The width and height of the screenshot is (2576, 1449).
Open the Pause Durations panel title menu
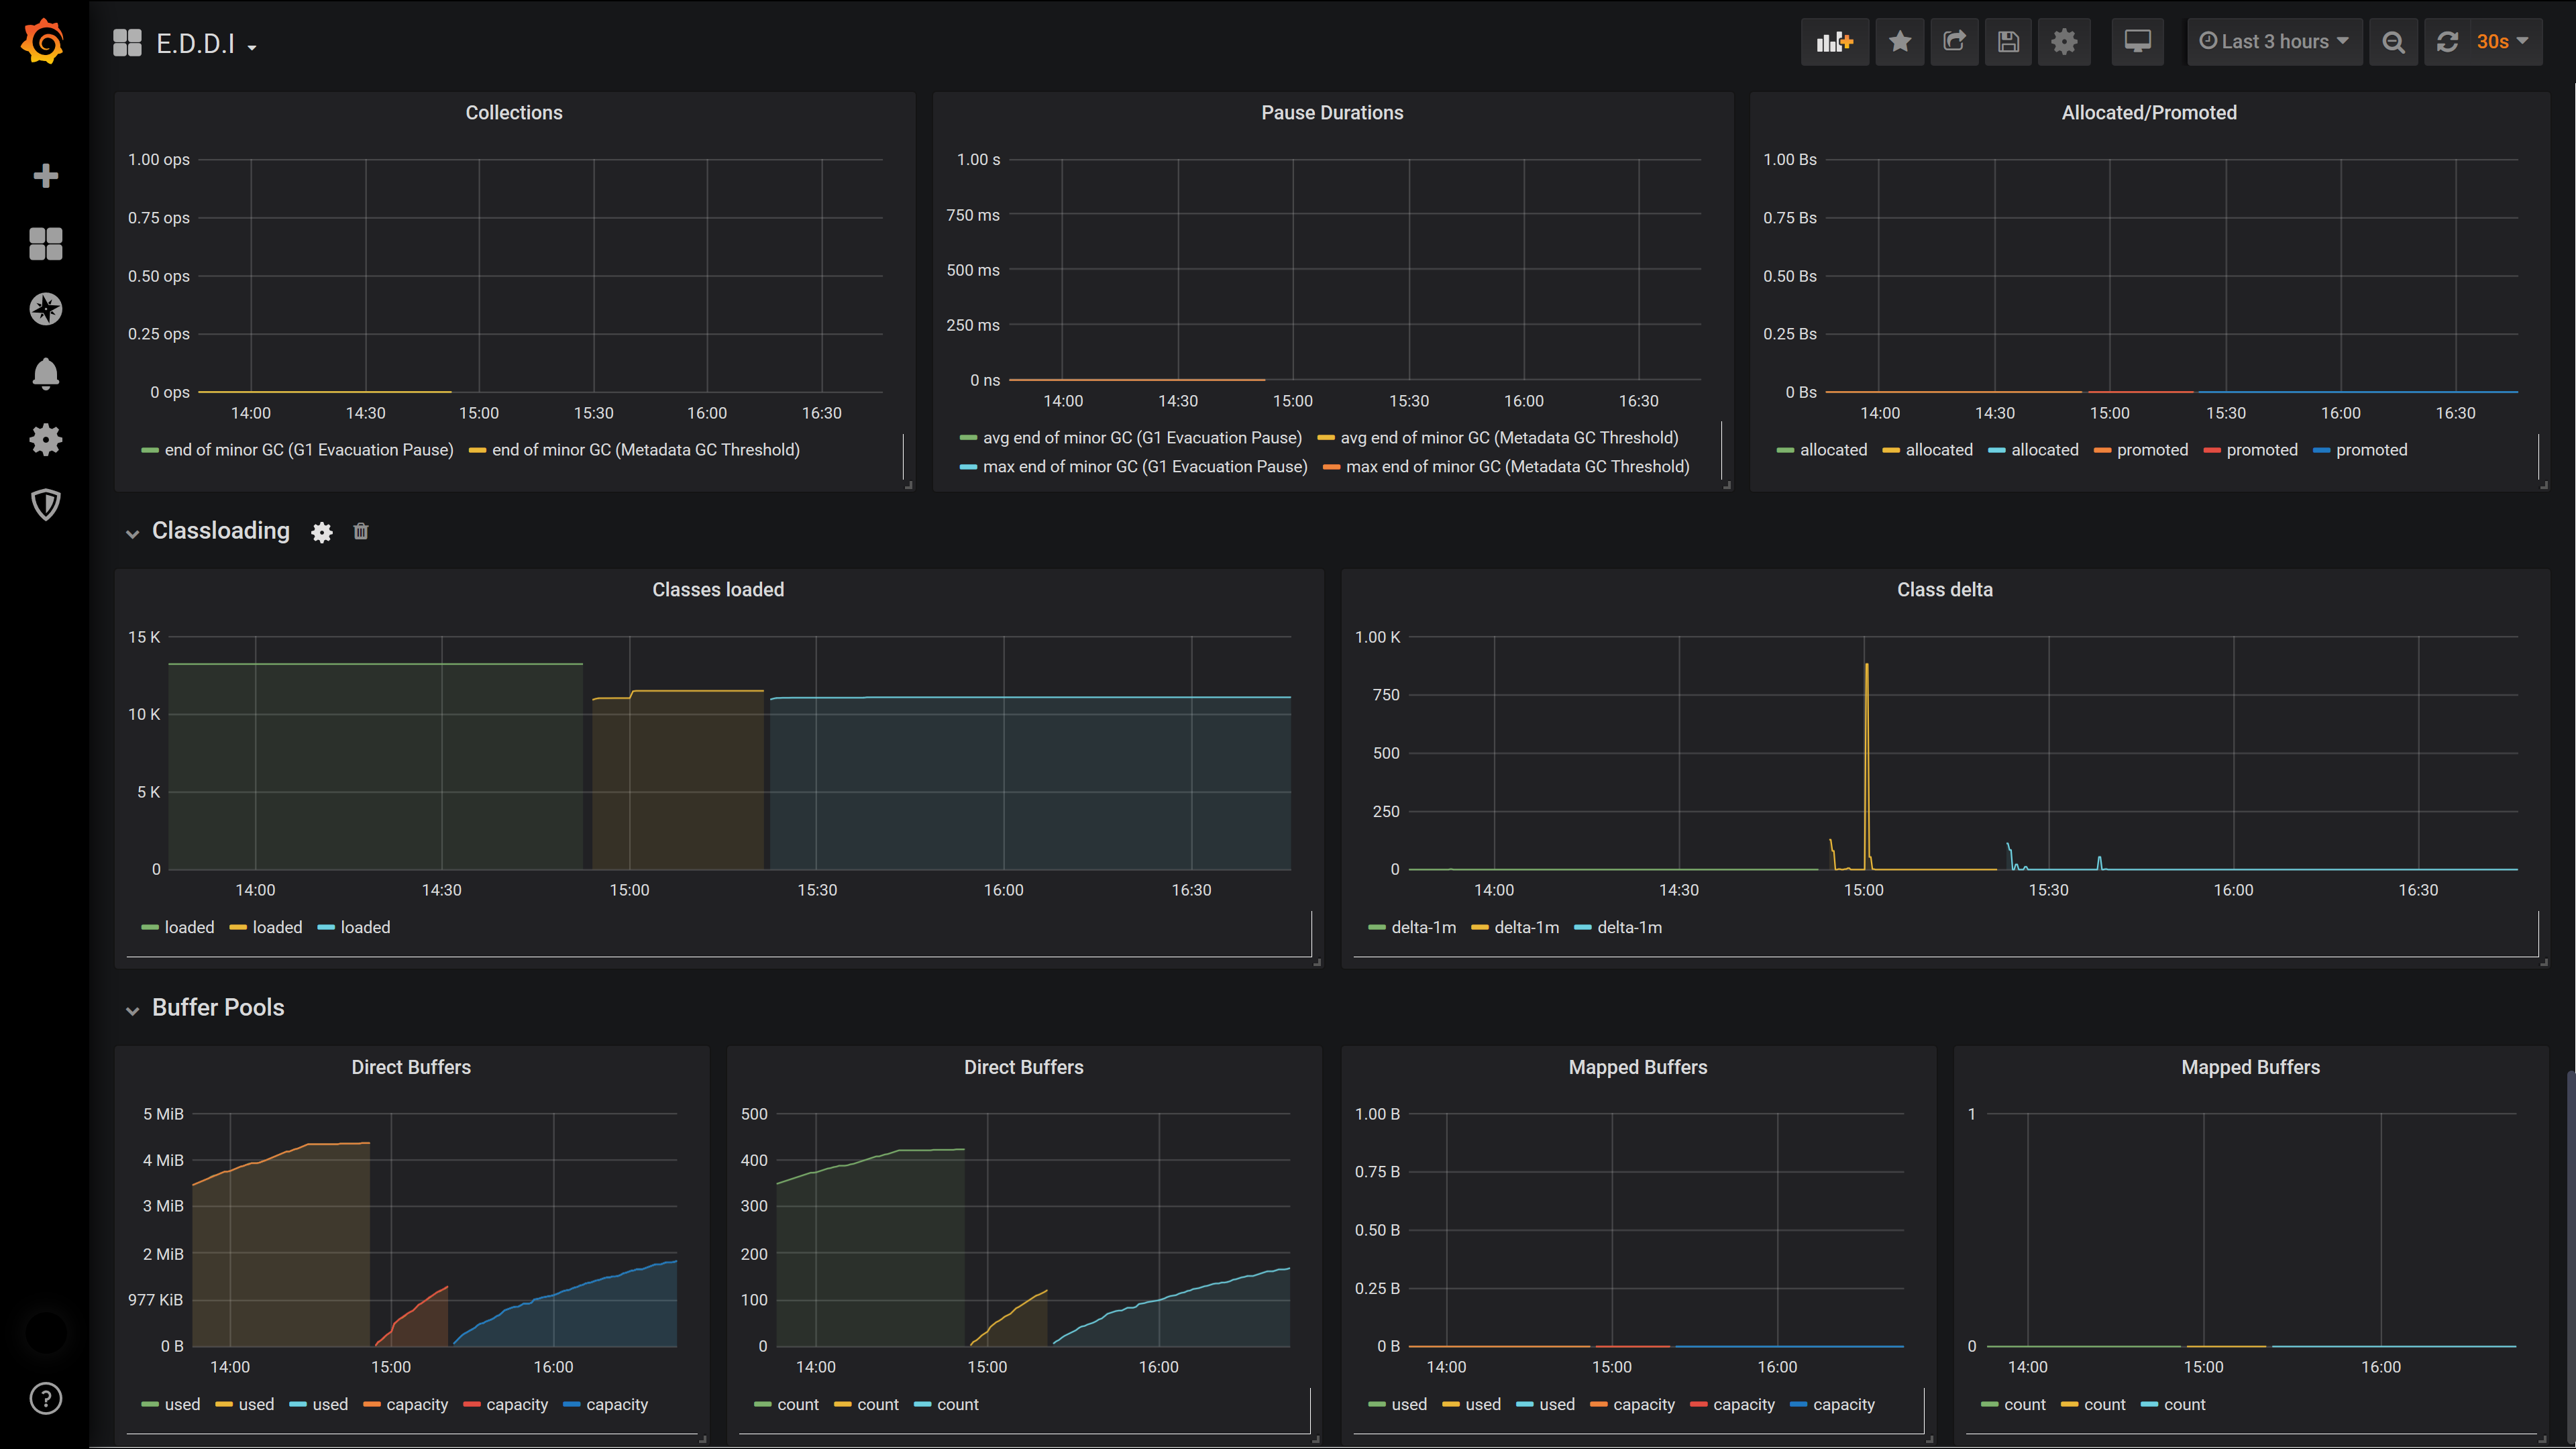[x=1331, y=113]
